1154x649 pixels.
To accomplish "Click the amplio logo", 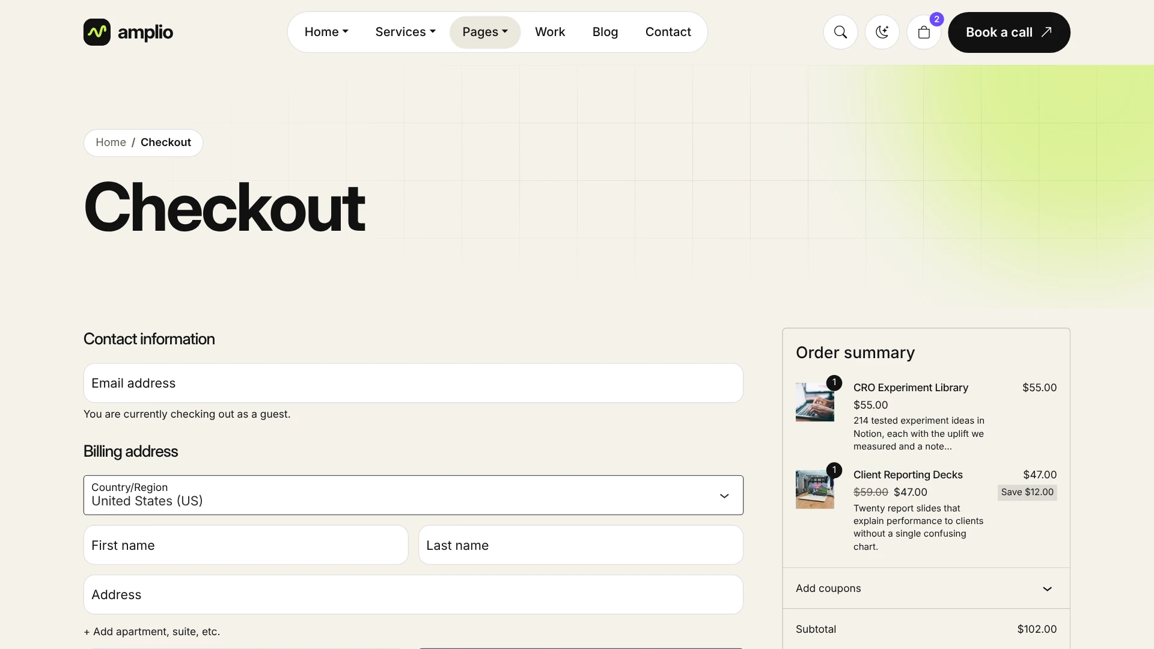I will 128,32.
